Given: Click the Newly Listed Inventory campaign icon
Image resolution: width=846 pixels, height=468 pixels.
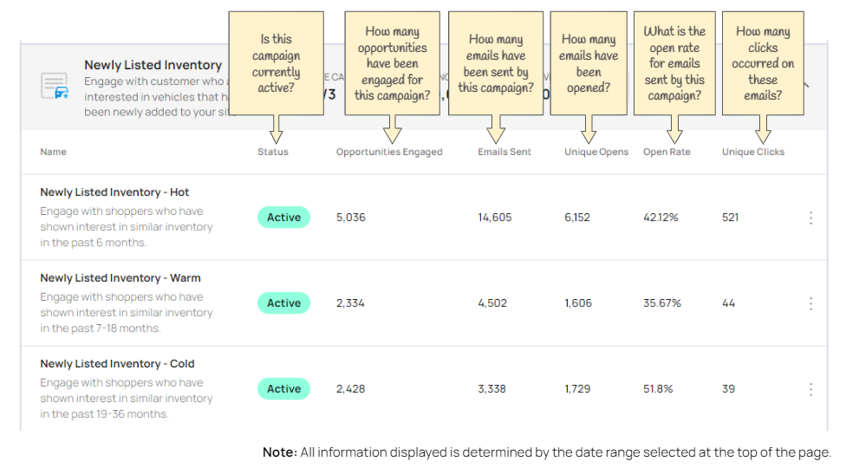Looking at the screenshot, I should pyautogui.click(x=55, y=86).
